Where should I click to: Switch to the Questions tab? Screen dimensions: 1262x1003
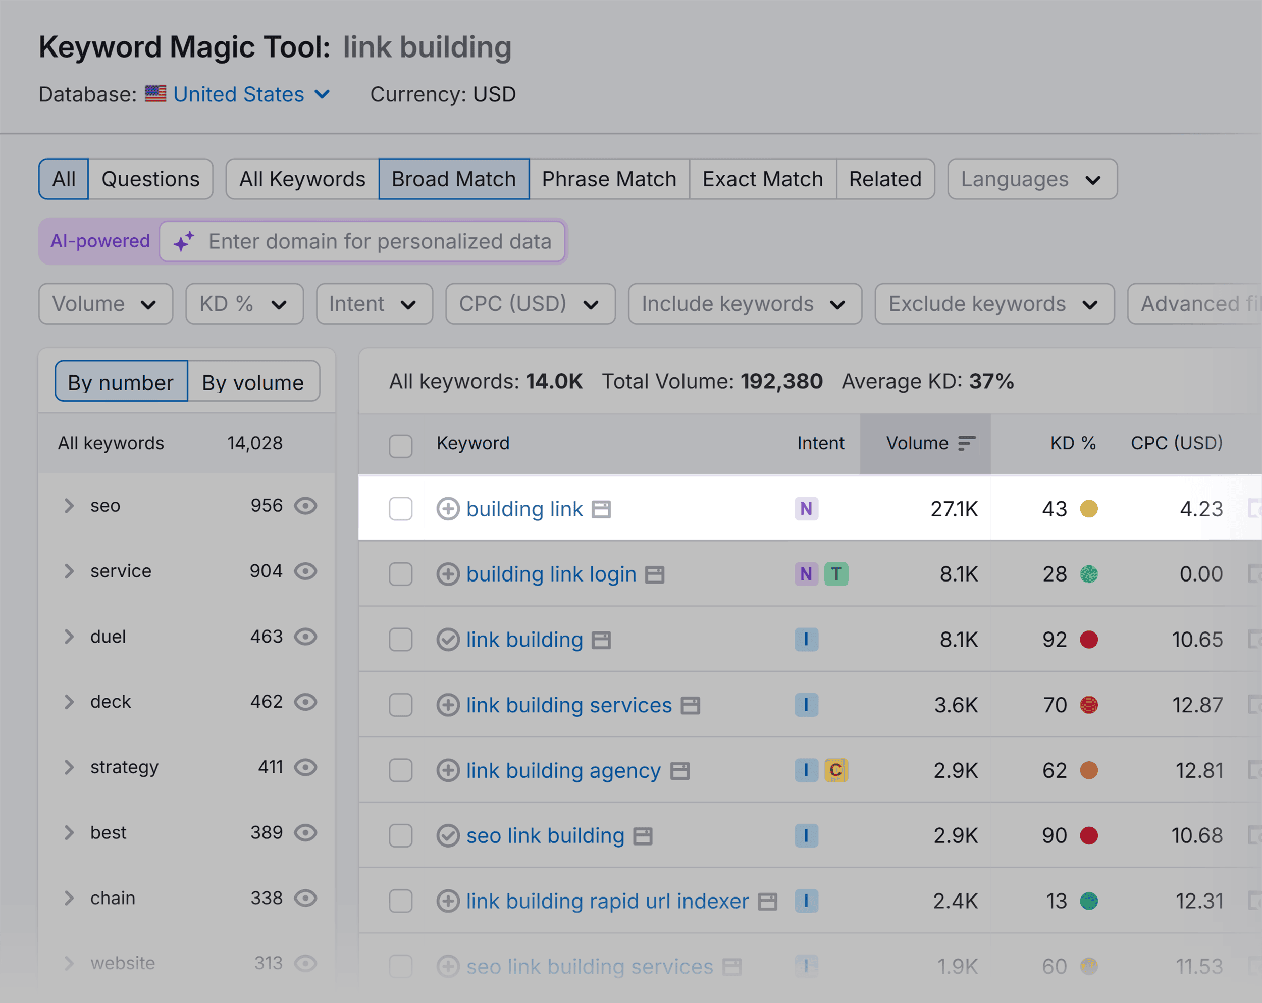tap(150, 179)
